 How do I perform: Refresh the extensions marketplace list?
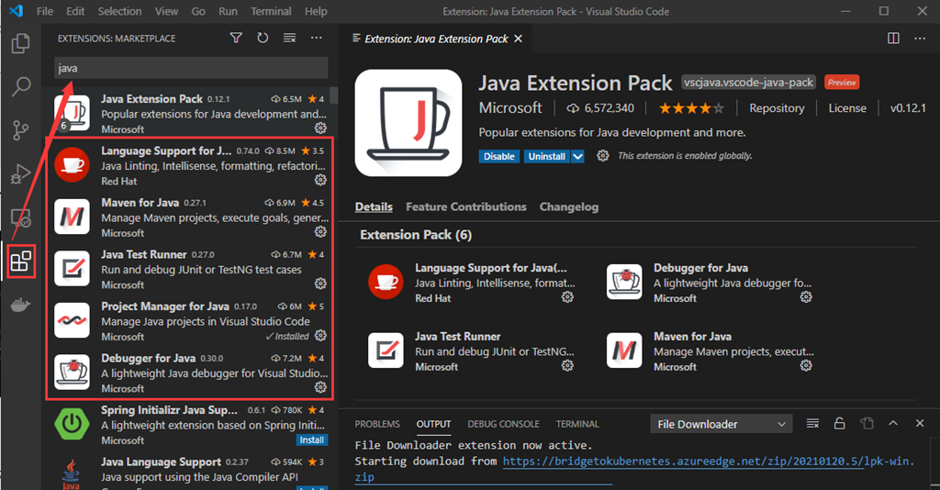point(263,38)
